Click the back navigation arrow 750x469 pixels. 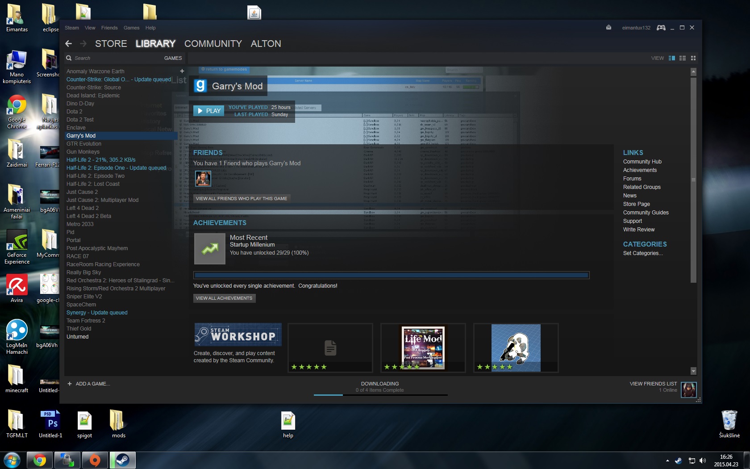coord(68,43)
